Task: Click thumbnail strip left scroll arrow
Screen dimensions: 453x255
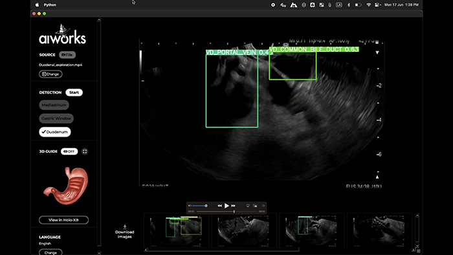Action: point(146,250)
